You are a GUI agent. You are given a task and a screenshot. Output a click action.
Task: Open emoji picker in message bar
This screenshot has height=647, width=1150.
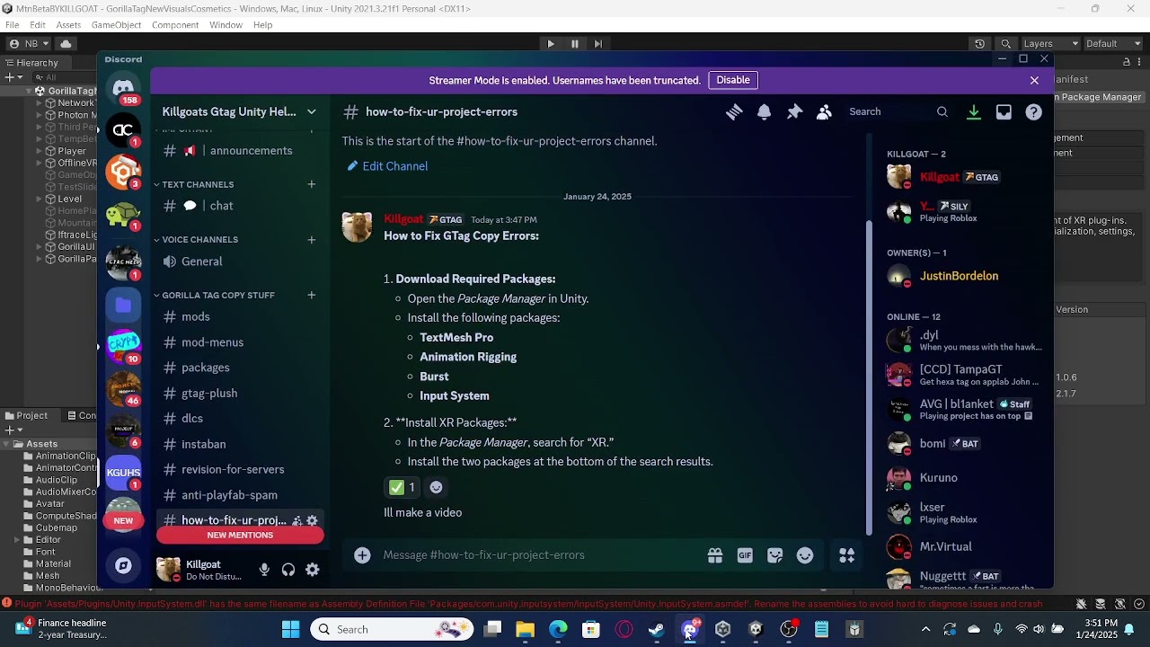(x=805, y=555)
